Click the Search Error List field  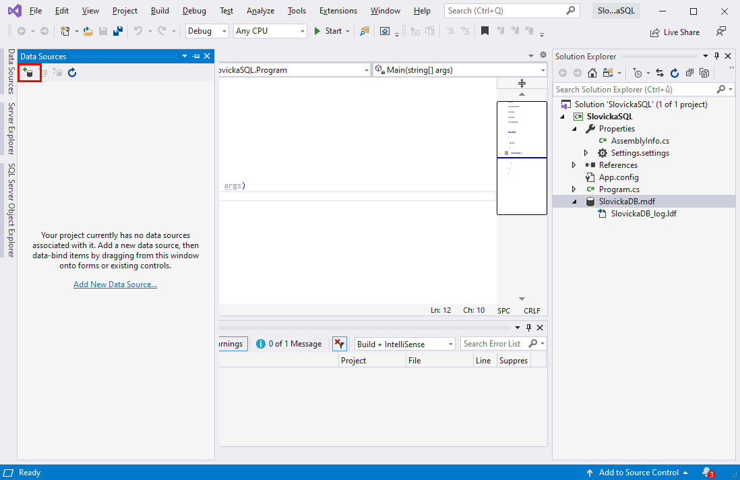pyautogui.click(x=503, y=344)
